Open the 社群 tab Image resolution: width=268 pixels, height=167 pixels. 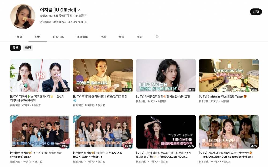coord(103,37)
